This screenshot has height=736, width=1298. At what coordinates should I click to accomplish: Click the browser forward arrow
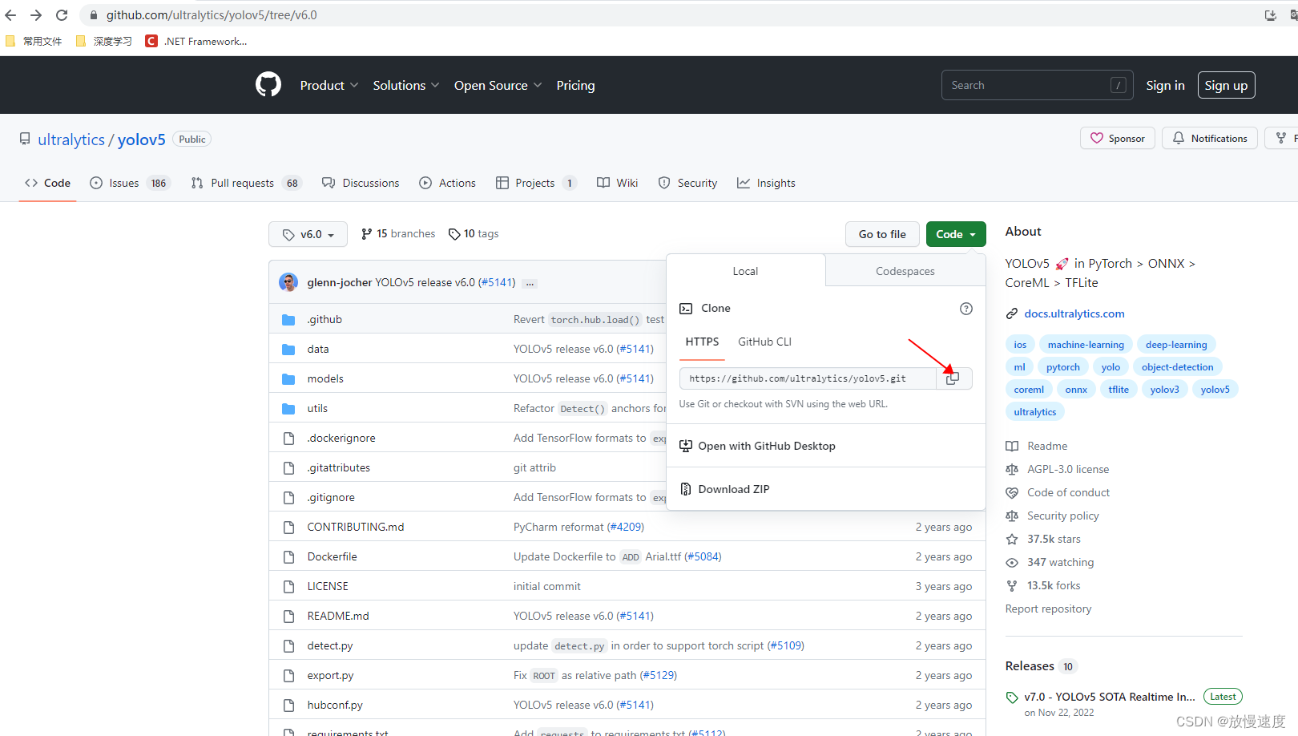pos(36,15)
